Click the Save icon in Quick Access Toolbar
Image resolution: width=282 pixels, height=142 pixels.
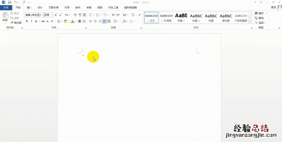(10, 2)
